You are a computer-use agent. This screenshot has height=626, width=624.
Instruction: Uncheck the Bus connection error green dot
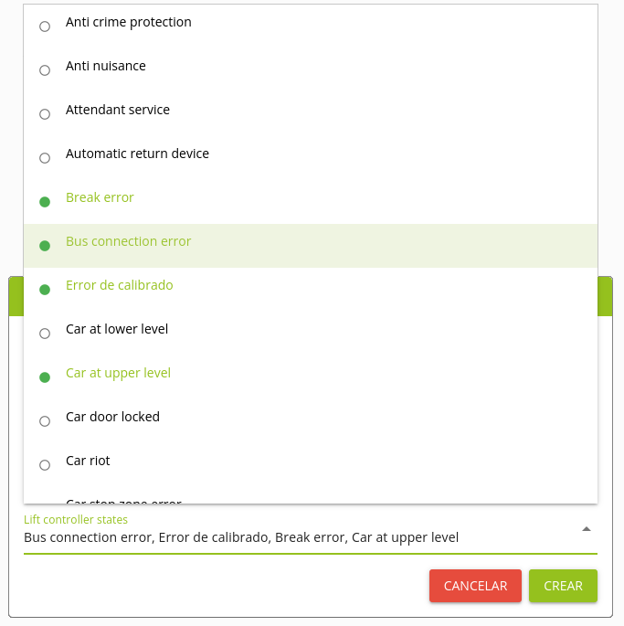point(45,246)
